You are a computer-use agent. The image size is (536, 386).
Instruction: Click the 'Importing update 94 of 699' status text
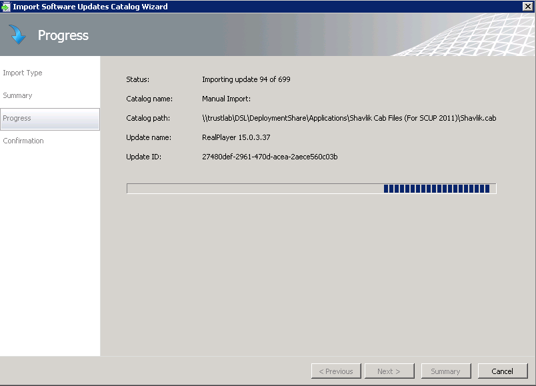pos(246,79)
